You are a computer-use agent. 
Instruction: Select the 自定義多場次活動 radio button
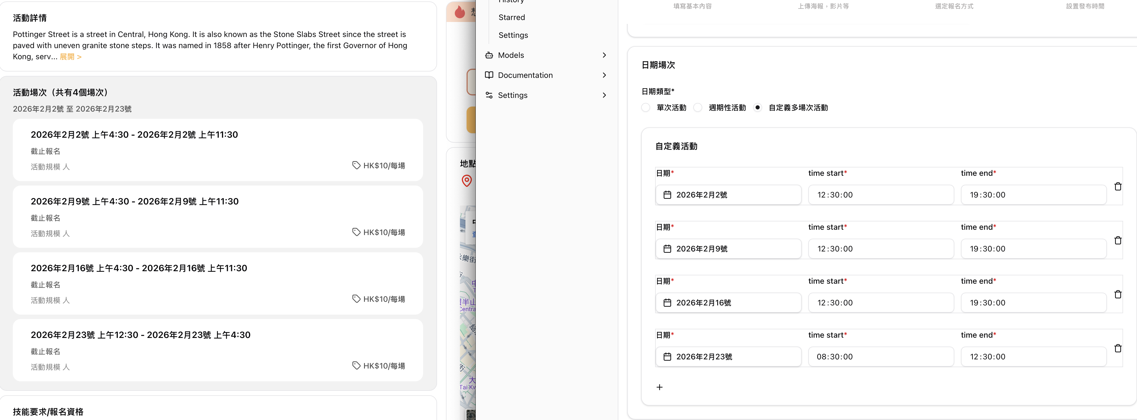pyautogui.click(x=757, y=108)
